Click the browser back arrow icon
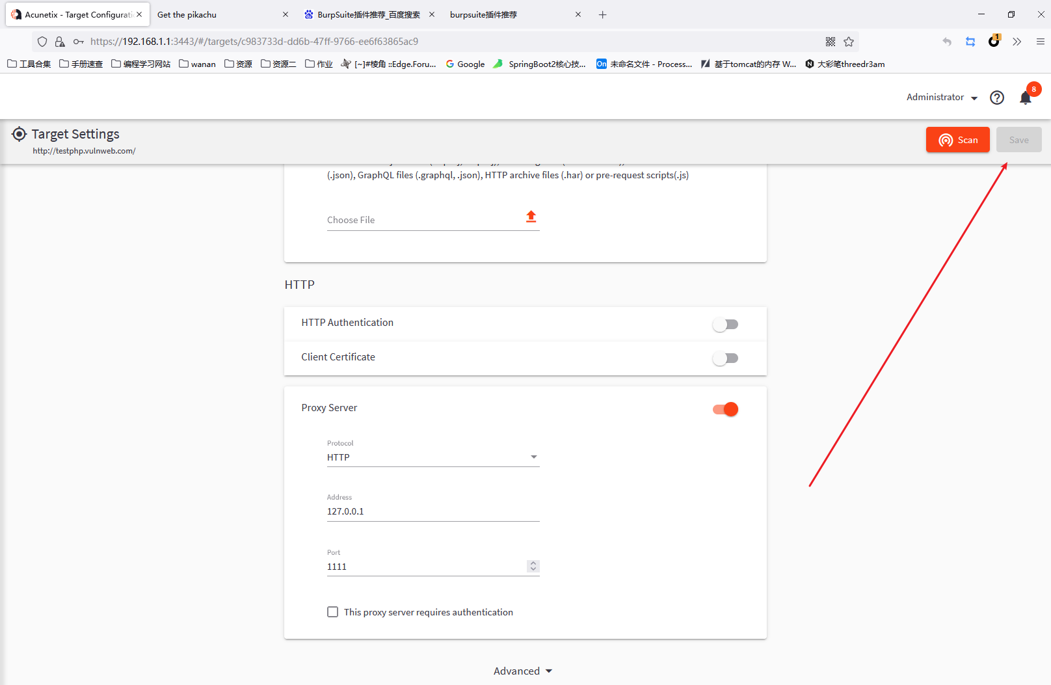This screenshot has width=1051, height=685. (947, 42)
